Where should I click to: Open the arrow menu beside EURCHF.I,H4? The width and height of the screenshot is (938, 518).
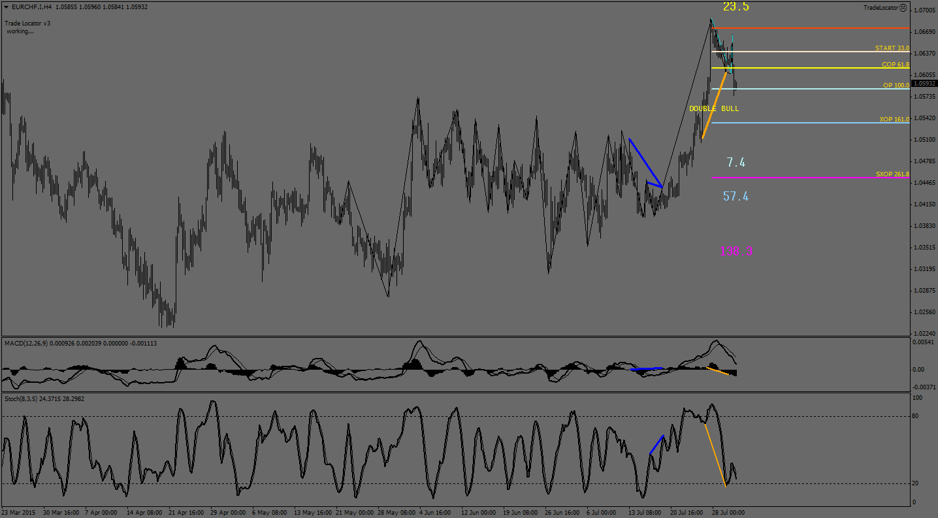tap(6, 7)
